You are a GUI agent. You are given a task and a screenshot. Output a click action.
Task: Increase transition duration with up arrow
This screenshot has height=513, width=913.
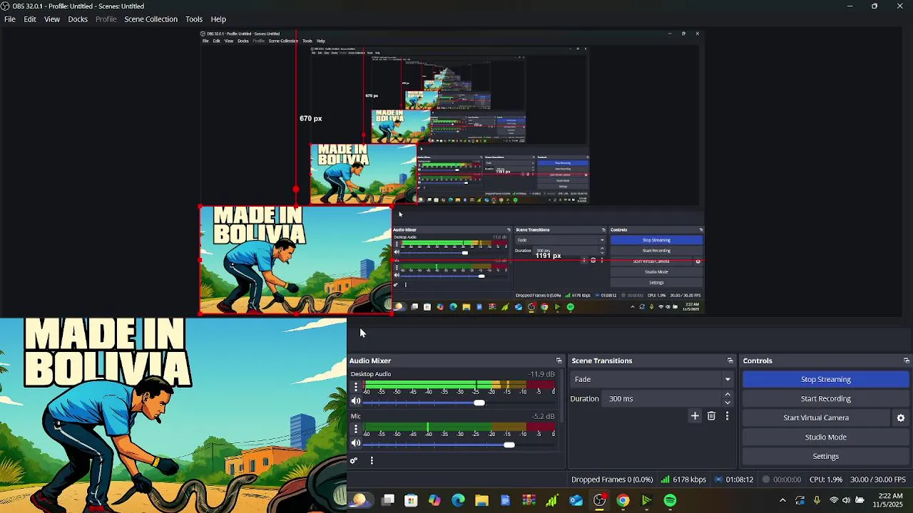coord(728,394)
